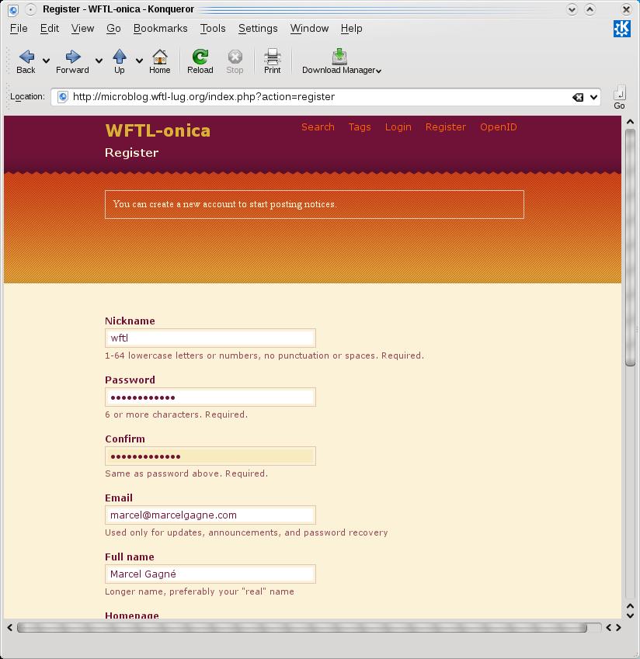The image size is (640, 659).
Task: Open the location bar URL history dropdown
Action: (594, 97)
